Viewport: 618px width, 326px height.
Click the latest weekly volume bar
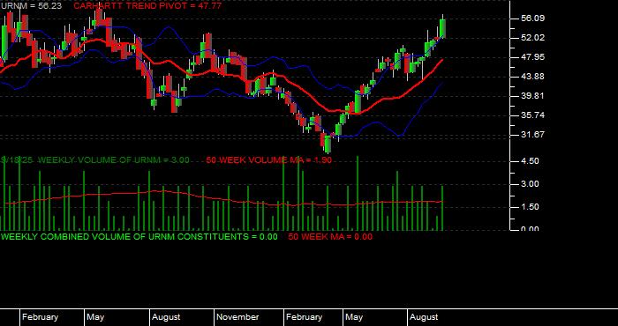(442, 208)
